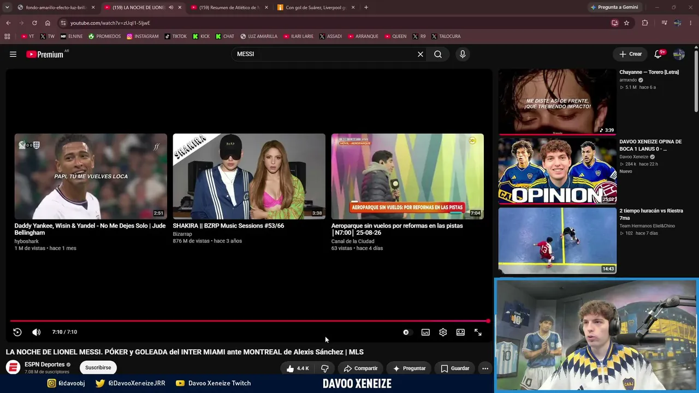The width and height of the screenshot is (699, 393).
Task: Dislike the Lionel Messi video
Action: tap(325, 368)
